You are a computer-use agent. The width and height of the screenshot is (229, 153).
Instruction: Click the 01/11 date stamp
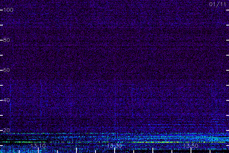tap(218, 4)
